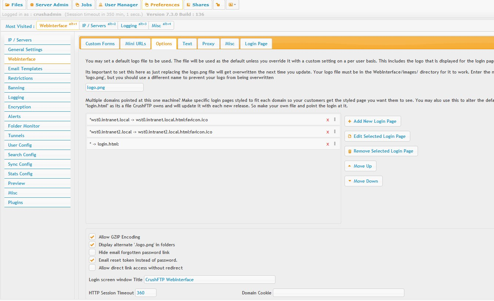The image size is (494, 301).
Task: Click Add New Login Page button
Action: 372,121
